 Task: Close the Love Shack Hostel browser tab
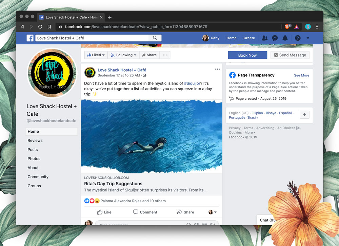tap(101, 17)
